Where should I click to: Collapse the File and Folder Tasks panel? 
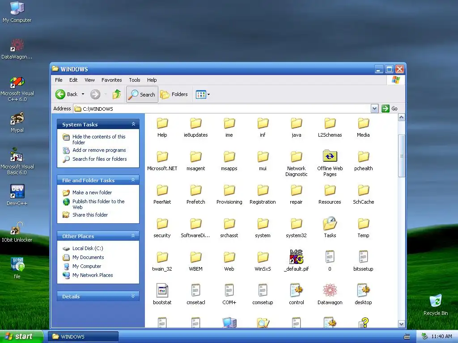[133, 180]
